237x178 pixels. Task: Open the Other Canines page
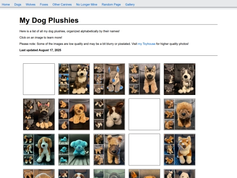pos(62,4)
